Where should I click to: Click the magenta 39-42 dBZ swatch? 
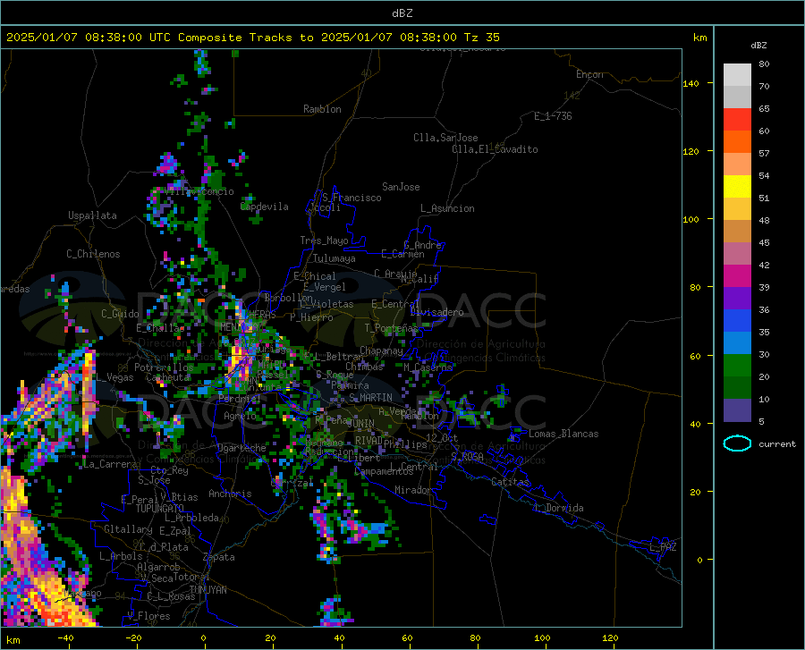[737, 276]
